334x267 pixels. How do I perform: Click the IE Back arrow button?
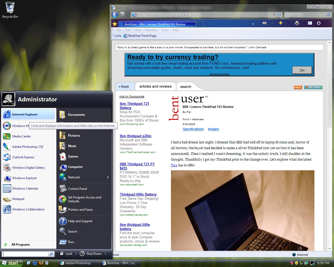115,15
